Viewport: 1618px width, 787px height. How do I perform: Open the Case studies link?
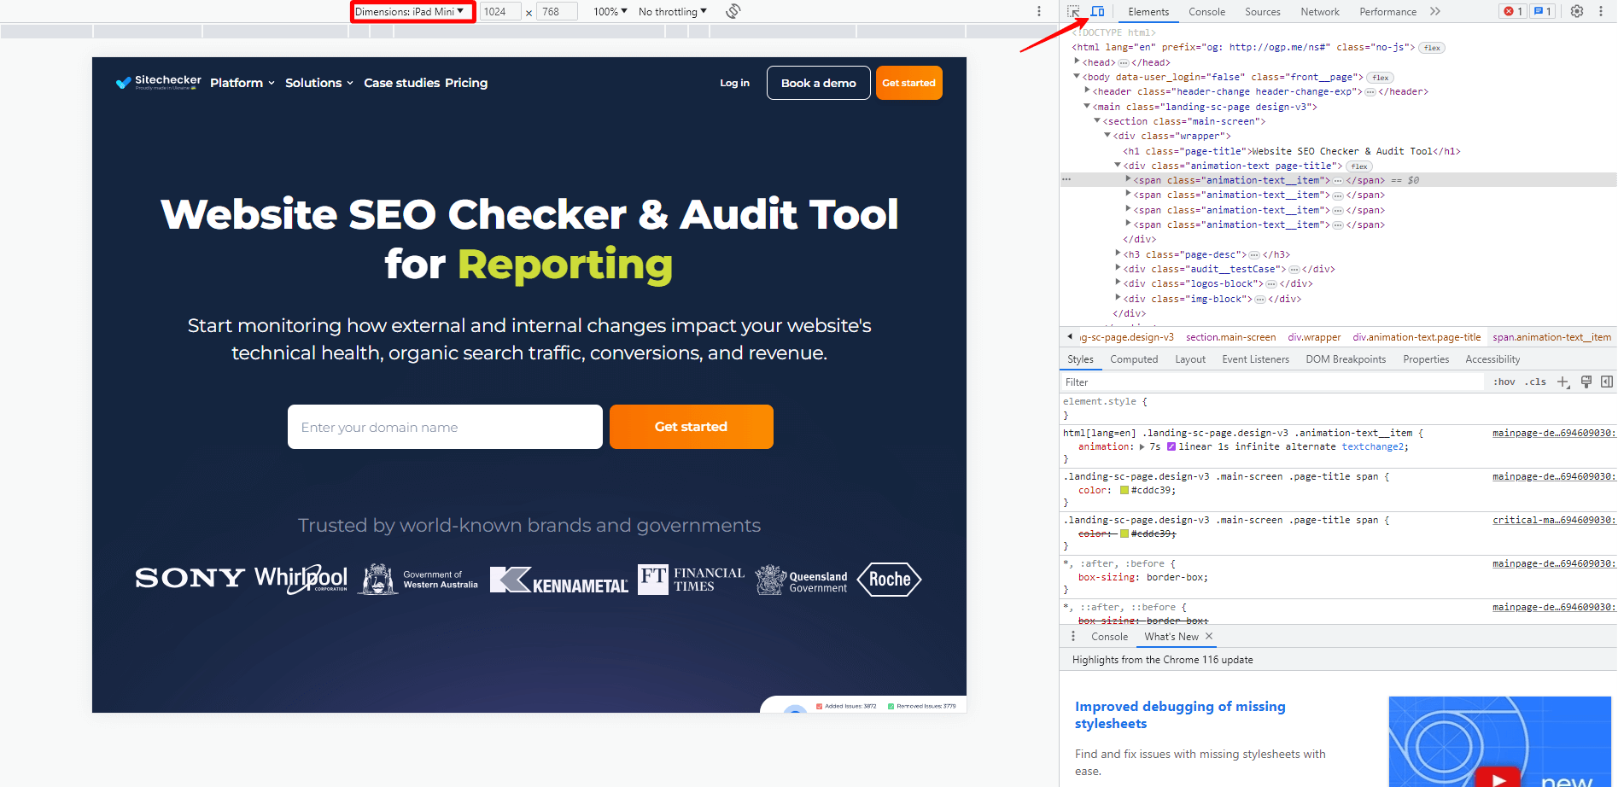click(x=401, y=83)
